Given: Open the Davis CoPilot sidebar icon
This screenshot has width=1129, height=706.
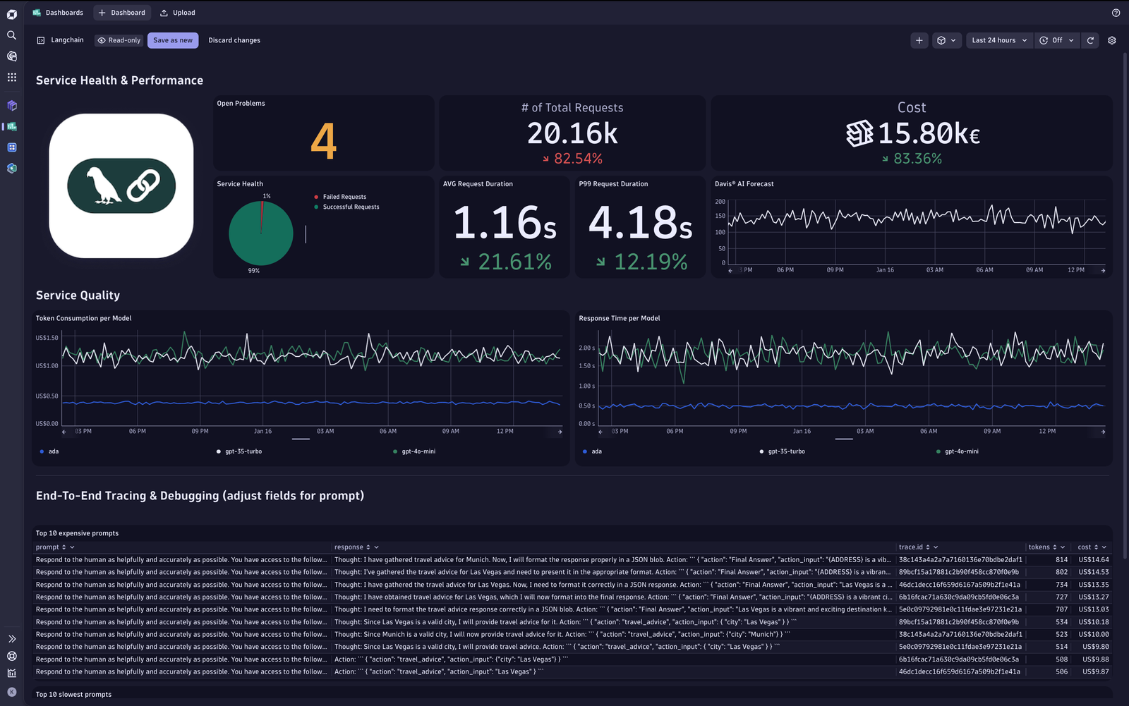Looking at the screenshot, I should point(11,56).
